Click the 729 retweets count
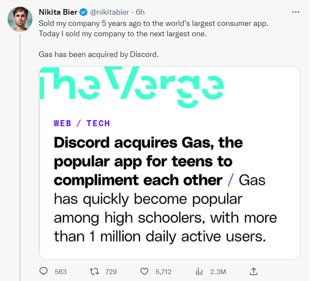 click(x=111, y=272)
